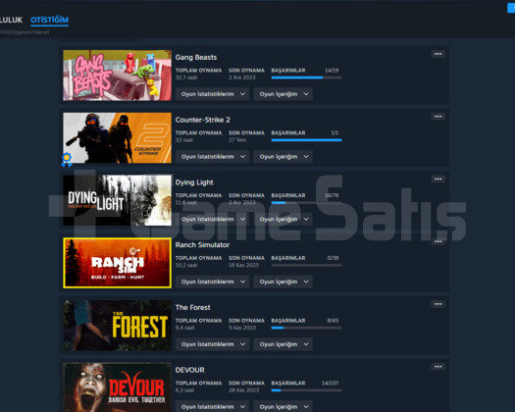Expand DEVOUR Oyun İçeriğim dropdown
The image size is (515, 412).
pyautogui.click(x=283, y=407)
